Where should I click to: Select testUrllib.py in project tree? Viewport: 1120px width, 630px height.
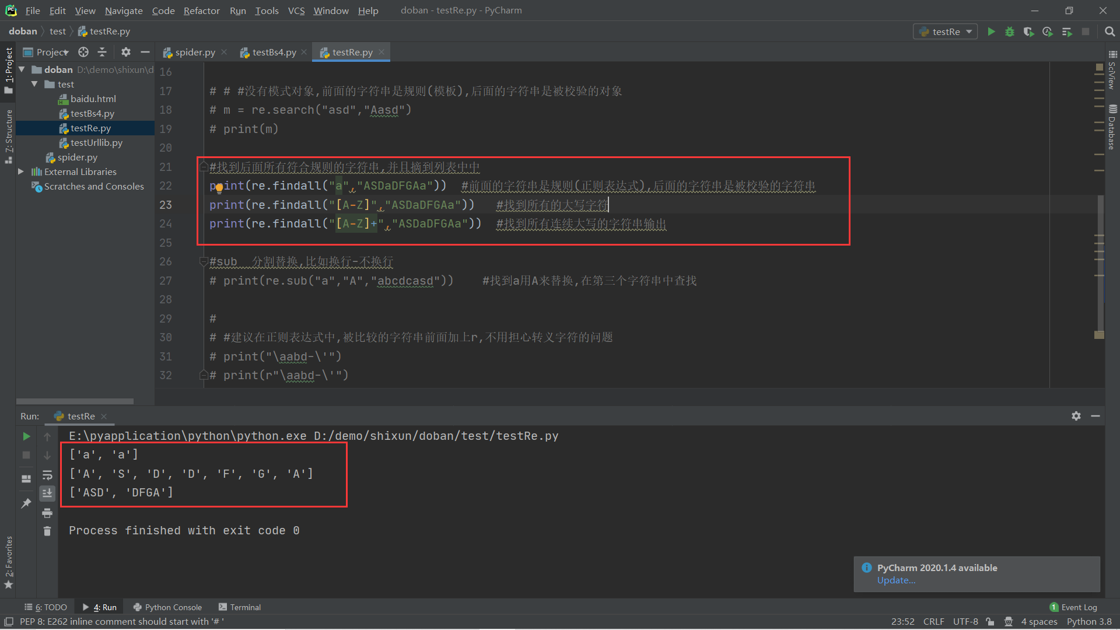click(96, 142)
